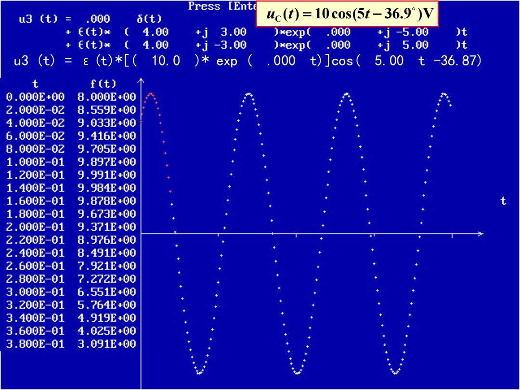520x390 pixels.
Task: Select the f(t) value 4.919E+00
Action: tap(107, 318)
